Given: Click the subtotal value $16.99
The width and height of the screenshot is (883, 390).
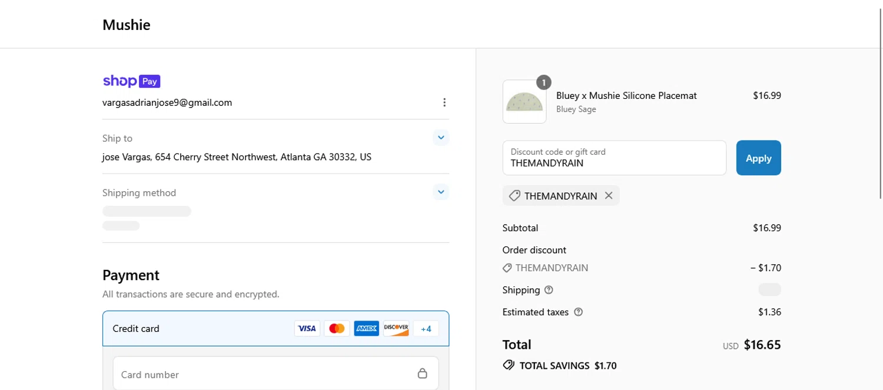Looking at the screenshot, I should [x=767, y=228].
